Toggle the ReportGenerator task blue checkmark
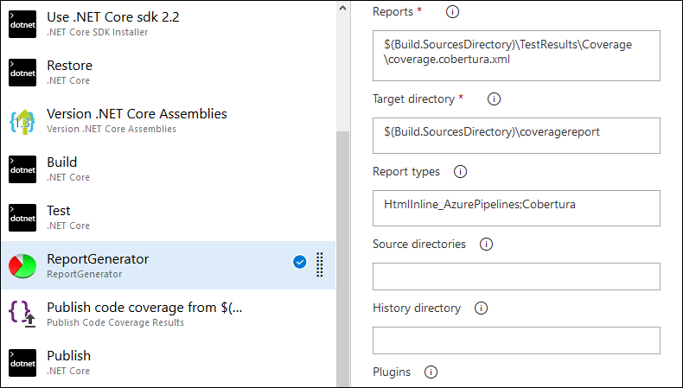Screen dimensions: 683x388 300,262
